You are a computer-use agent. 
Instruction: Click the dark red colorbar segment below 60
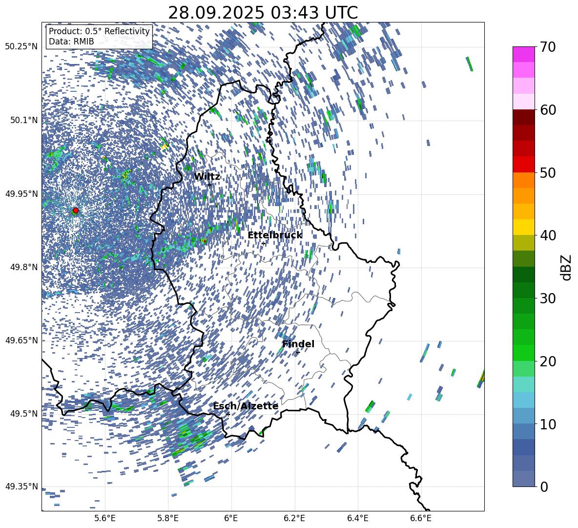tap(523, 117)
